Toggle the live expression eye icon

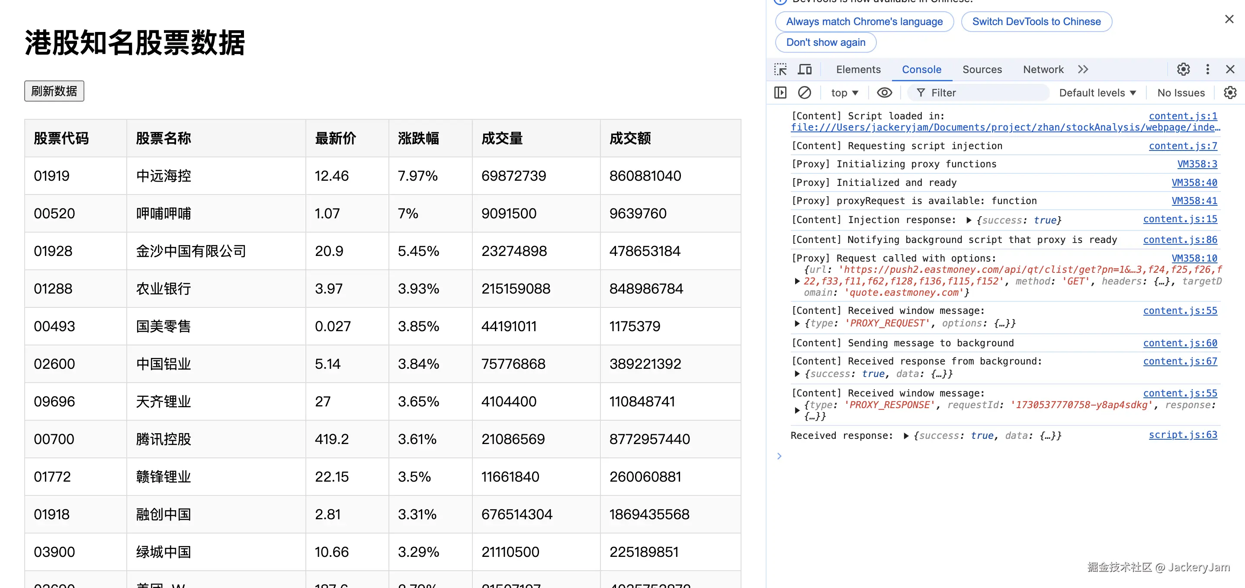coord(885,92)
